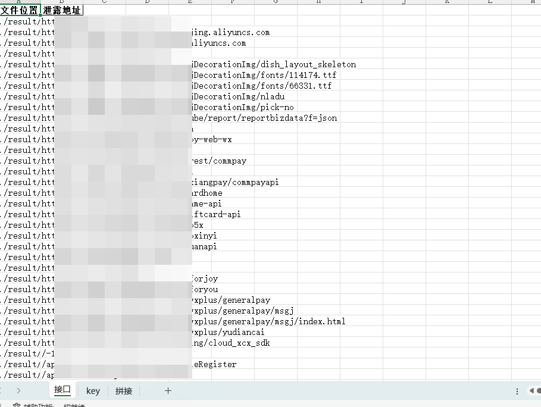Create a new worksheet with the + icon
Screen dimensions: 541x407
point(168,391)
